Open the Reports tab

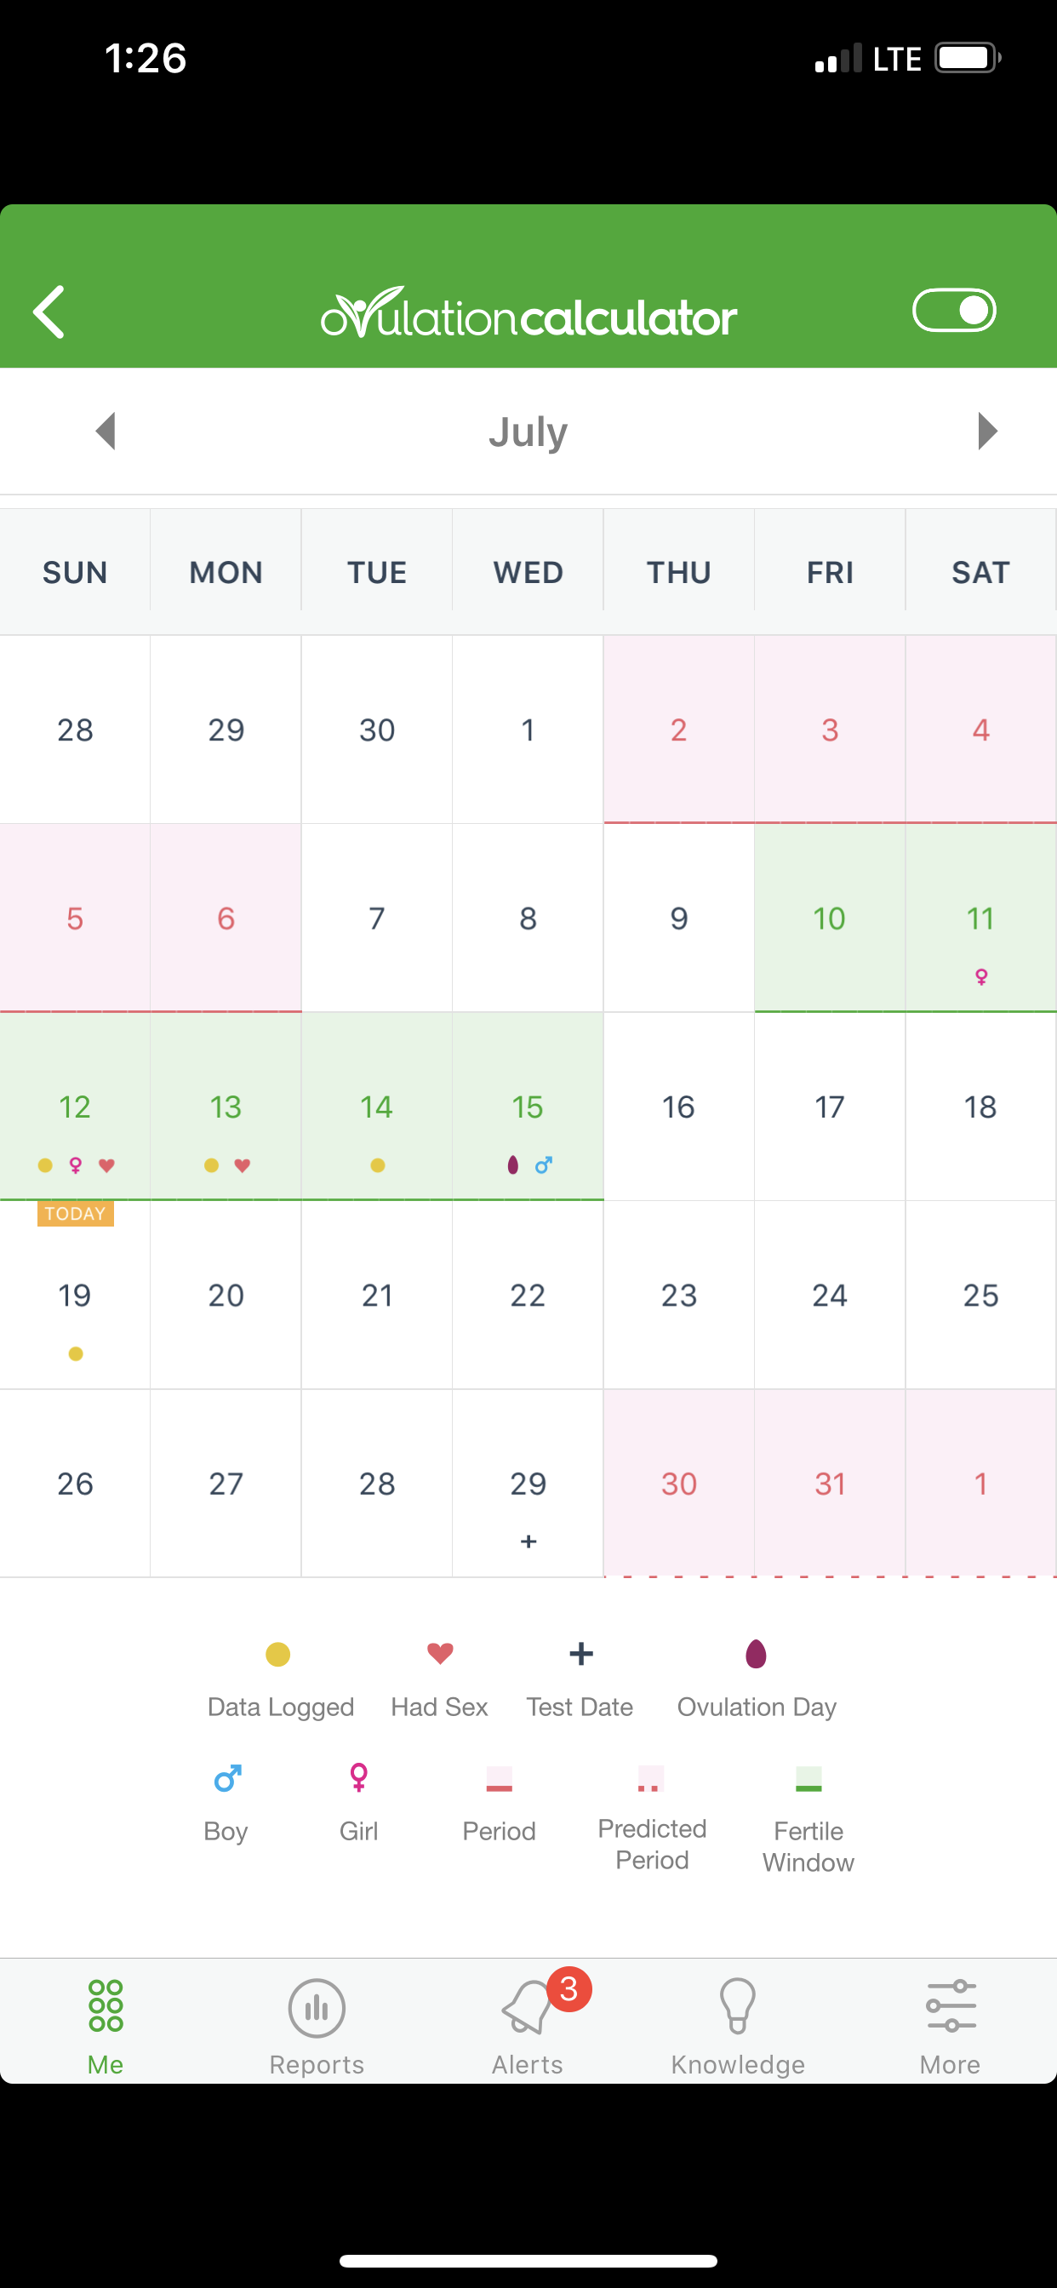317,2027
